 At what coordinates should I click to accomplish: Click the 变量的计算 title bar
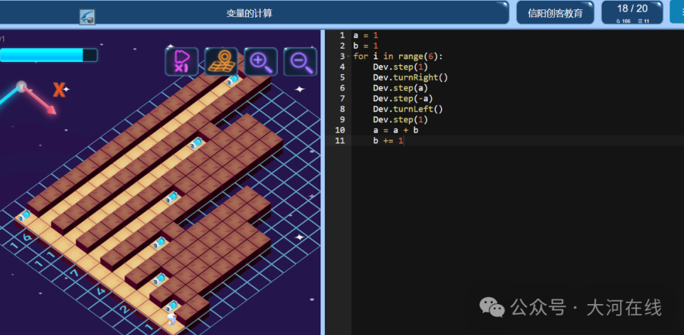point(249,13)
